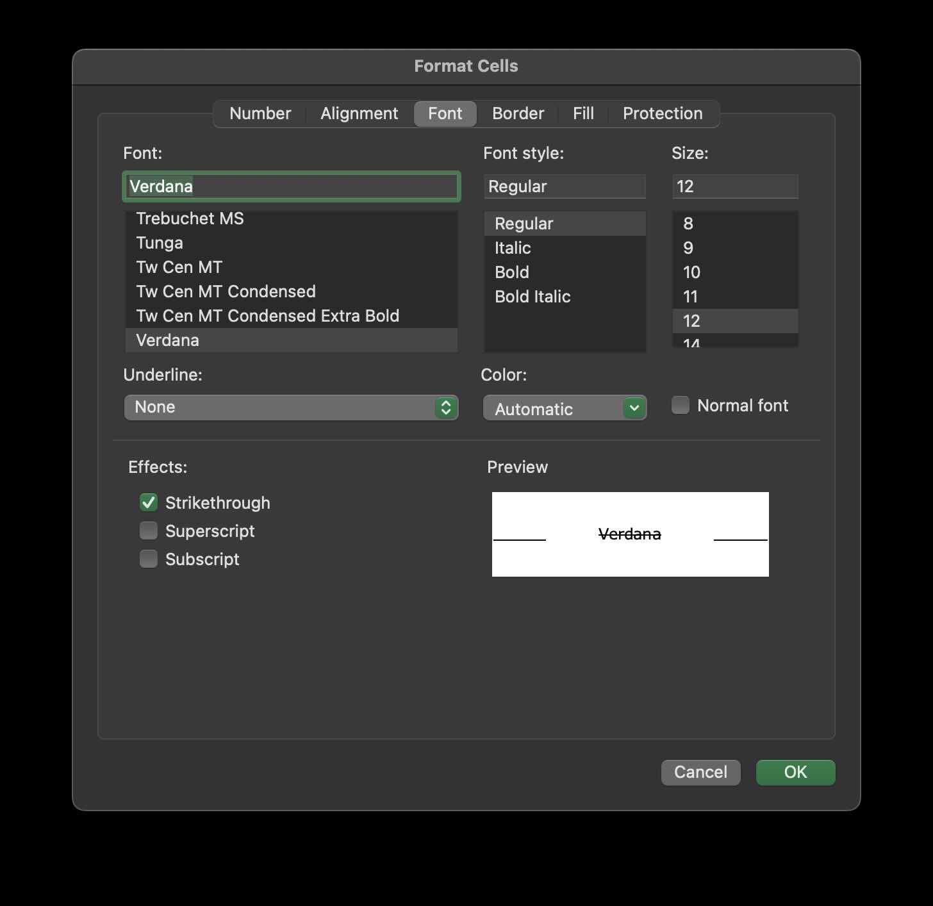Open the Border tab
Viewport: 933px width, 906px height.
[x=518, y=113]
